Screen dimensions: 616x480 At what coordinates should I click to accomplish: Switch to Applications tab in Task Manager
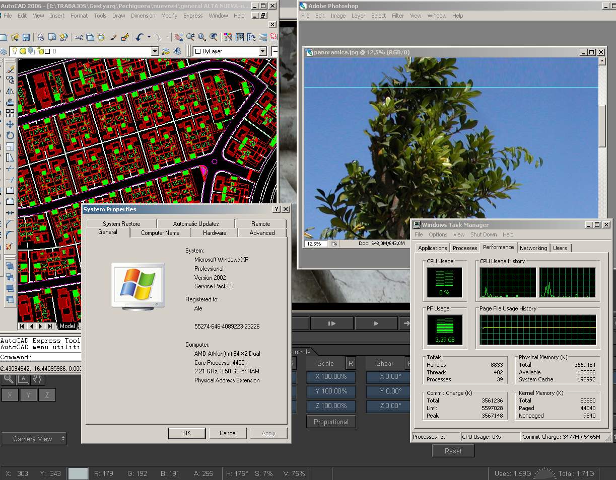pos(432,248)
